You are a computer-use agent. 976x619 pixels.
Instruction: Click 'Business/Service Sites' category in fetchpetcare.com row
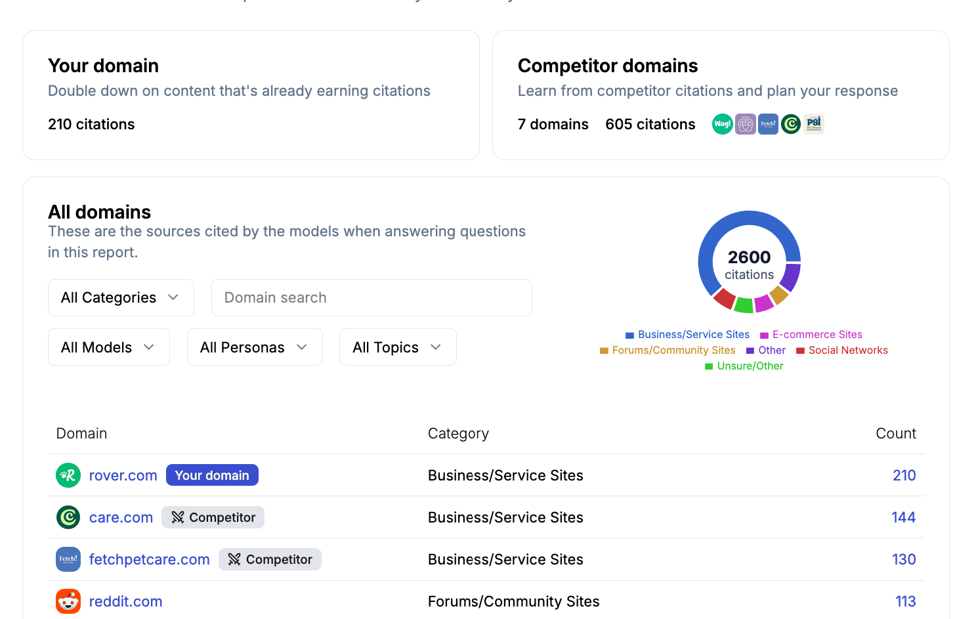click(505, 559)
